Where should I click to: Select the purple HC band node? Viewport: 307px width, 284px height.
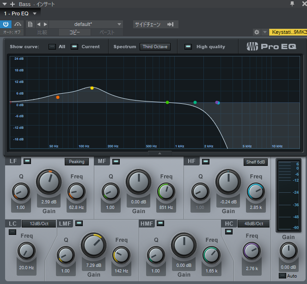click(216, 102)
